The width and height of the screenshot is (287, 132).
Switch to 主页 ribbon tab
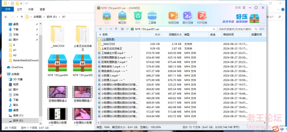[x=19, y=9]
